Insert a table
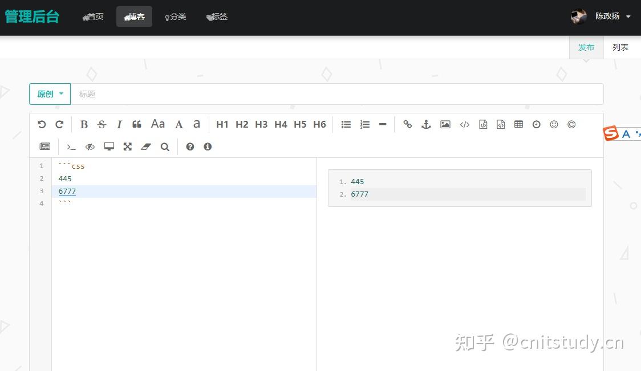 518,124
